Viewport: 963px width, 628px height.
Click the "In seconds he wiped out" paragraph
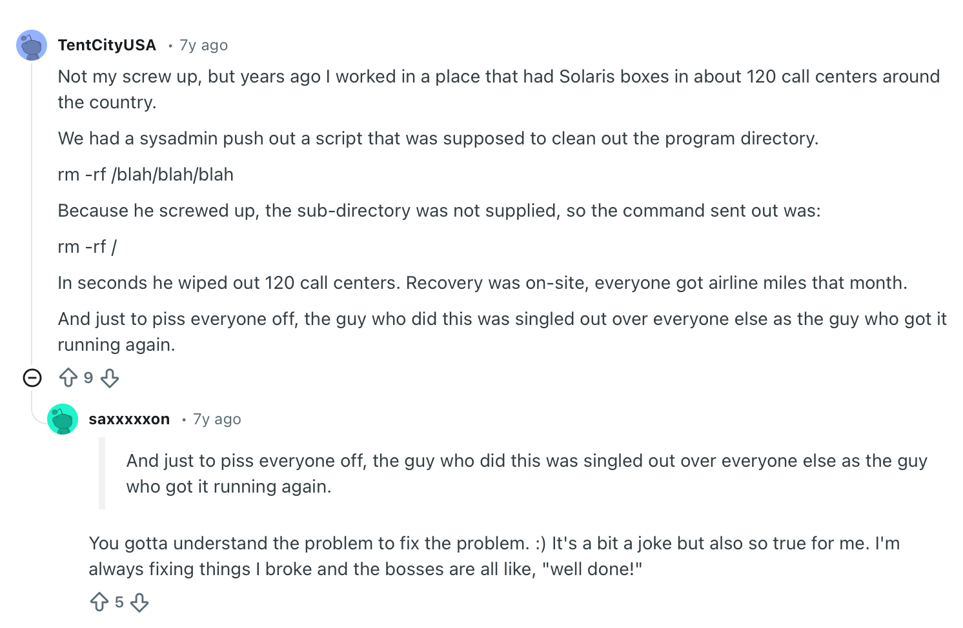482,283
